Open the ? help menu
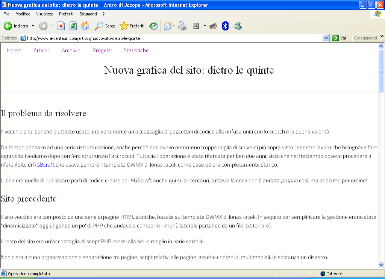 104,14
